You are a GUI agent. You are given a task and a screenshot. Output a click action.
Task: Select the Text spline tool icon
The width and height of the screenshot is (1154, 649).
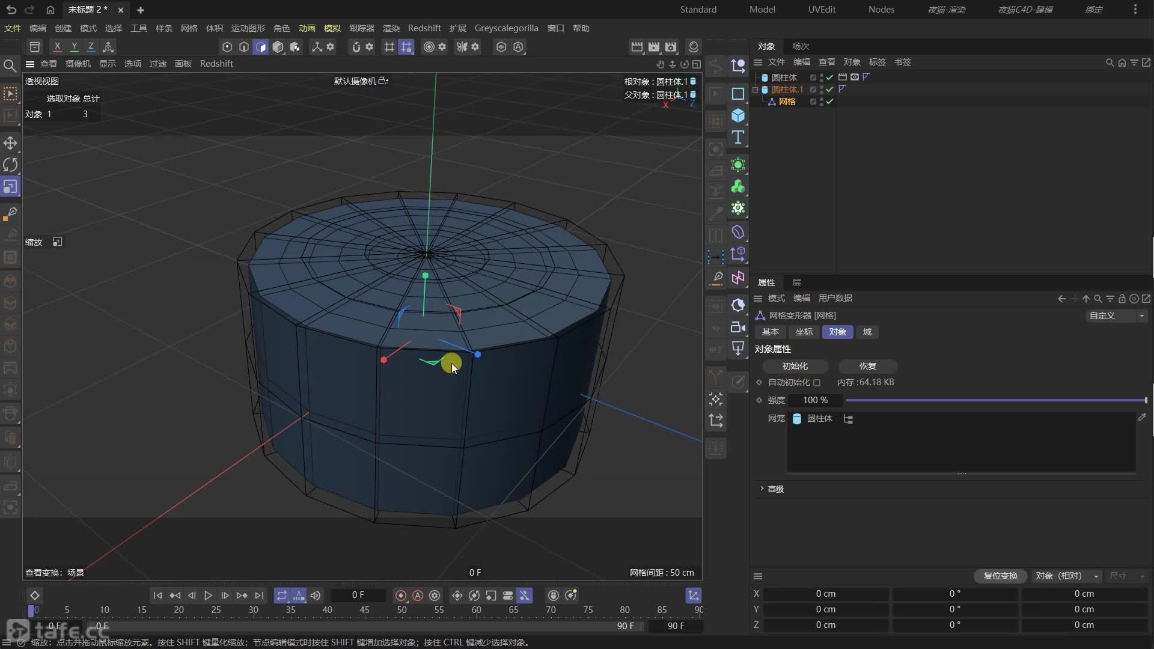pyautogui.click(x=738, y=138)
